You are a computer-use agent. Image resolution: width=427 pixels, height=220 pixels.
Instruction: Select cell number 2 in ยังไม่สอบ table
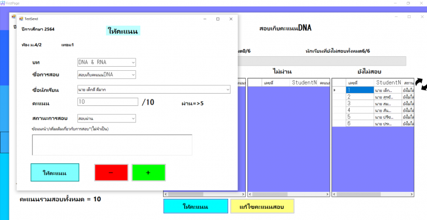pos(360,97)
